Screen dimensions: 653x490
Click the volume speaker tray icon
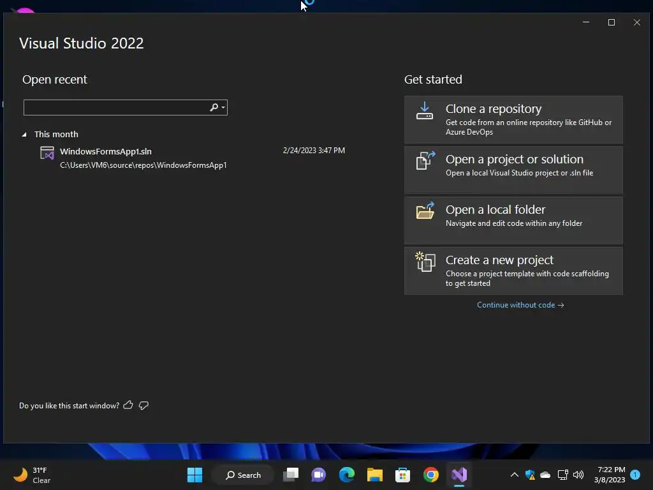pyautogui.click(x=578, y=475)
